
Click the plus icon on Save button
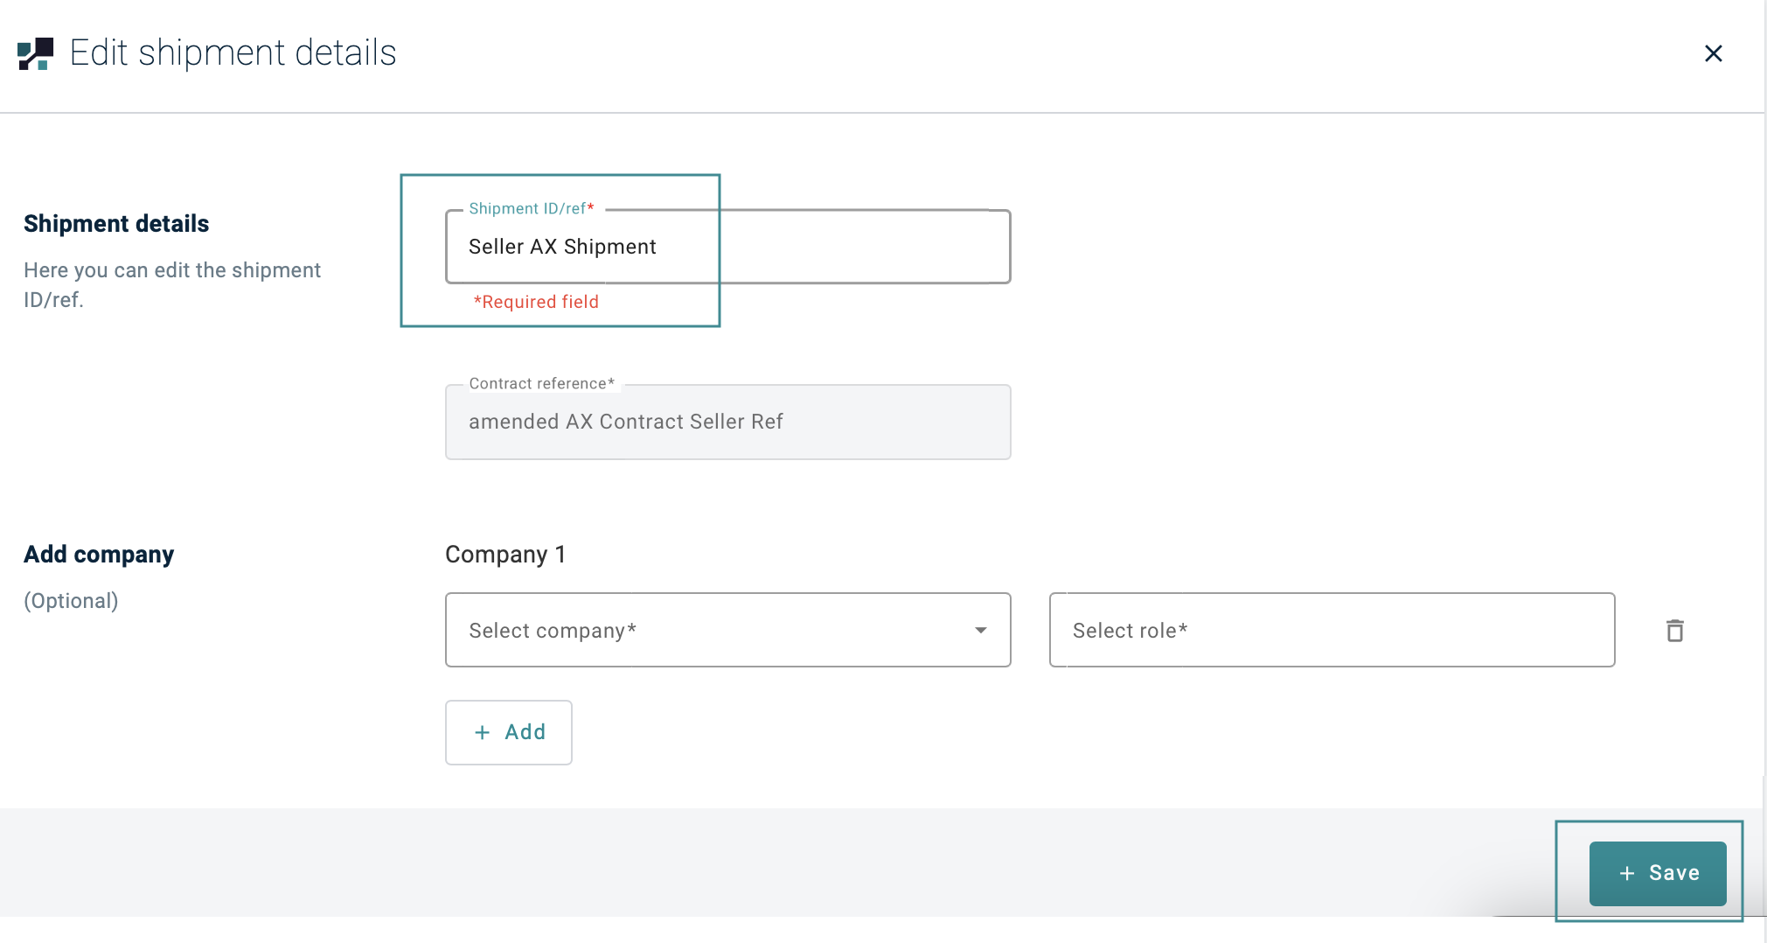[1626, 874]
